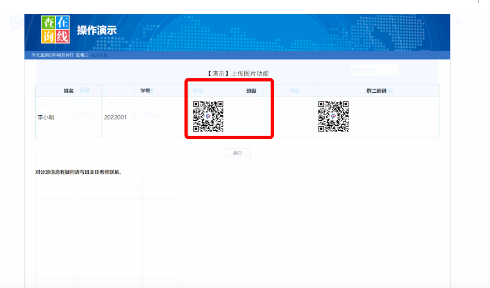Click the 返回 button below the table
The height and width of the screenshot is (288, 490).
coord(237,153)
